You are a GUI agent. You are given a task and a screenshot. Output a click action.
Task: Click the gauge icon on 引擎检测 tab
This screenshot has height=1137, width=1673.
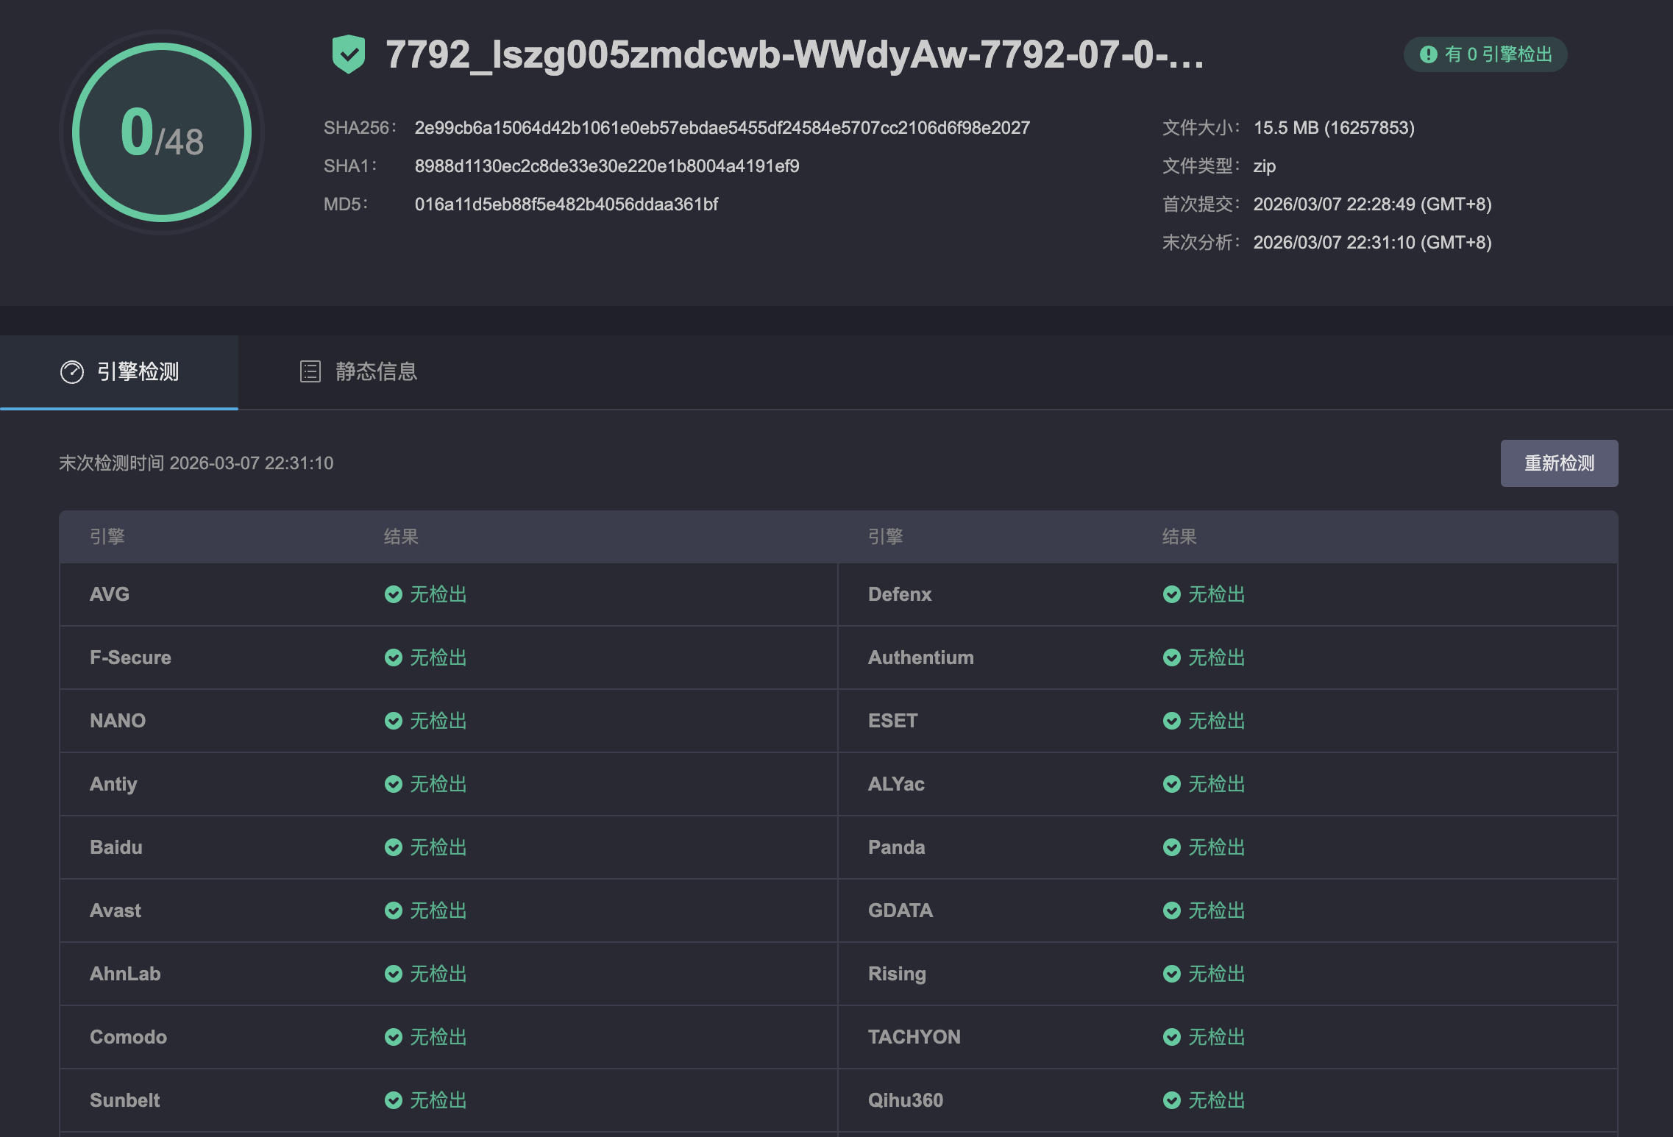coord(72,372)
